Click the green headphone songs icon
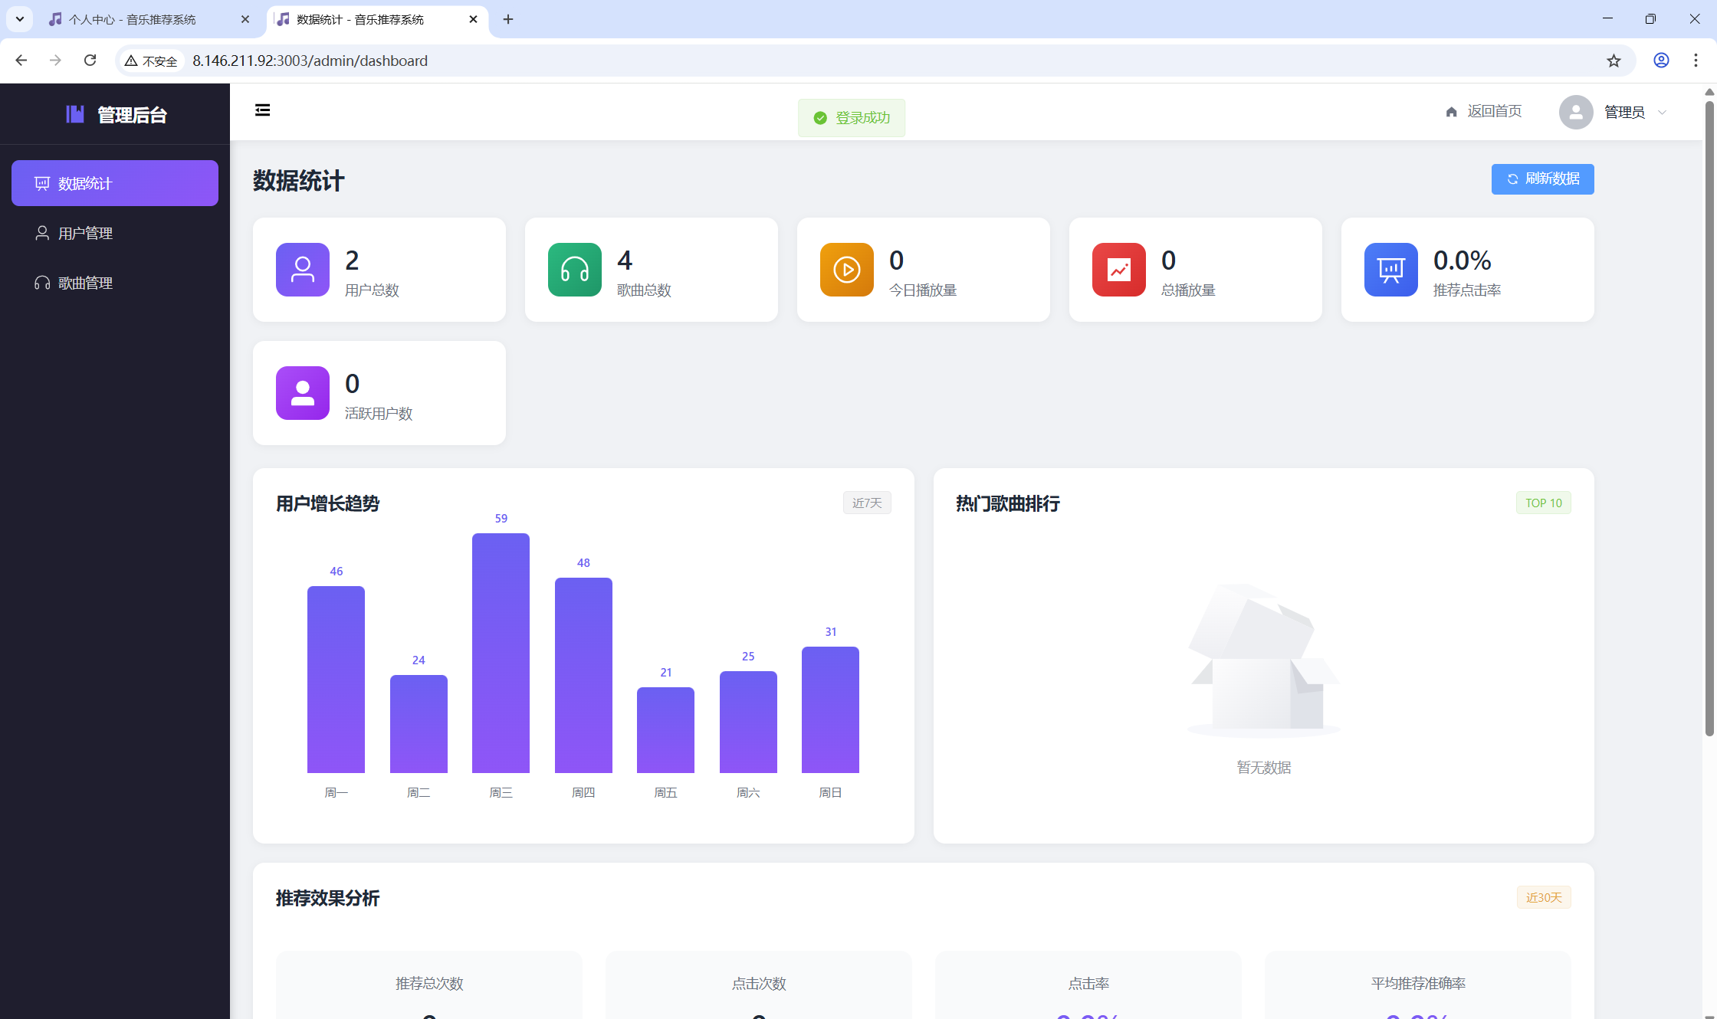 tap(575, 270)
